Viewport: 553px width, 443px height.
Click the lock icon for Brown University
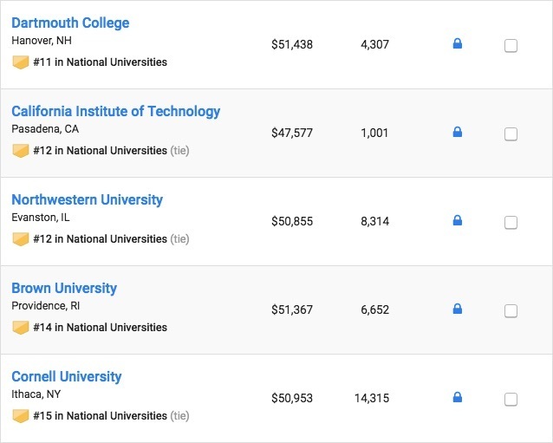click(458, 309)
